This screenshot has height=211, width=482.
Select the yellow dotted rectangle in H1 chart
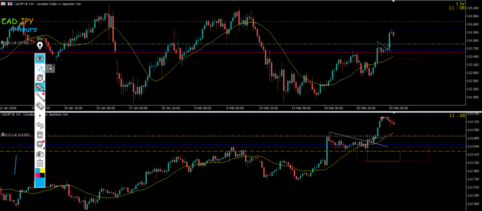384,156
